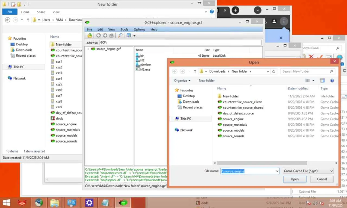Screen dimensions: 347x208
Task: Open the Help menu in GCFExplorer
Action: [x=154, y=29]
